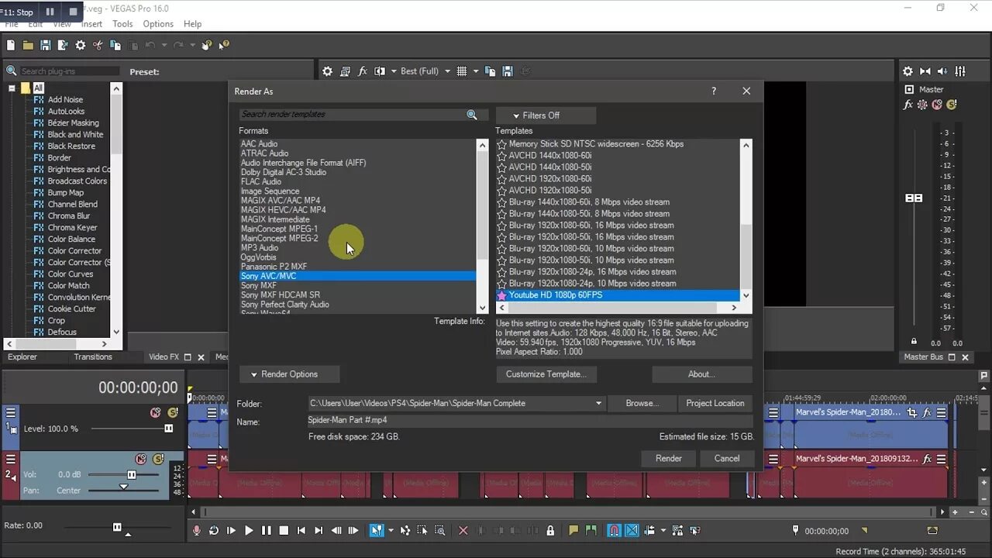Click Stop in the transport bar
This screenshot has height=558, width=992.
pos(284,531)
